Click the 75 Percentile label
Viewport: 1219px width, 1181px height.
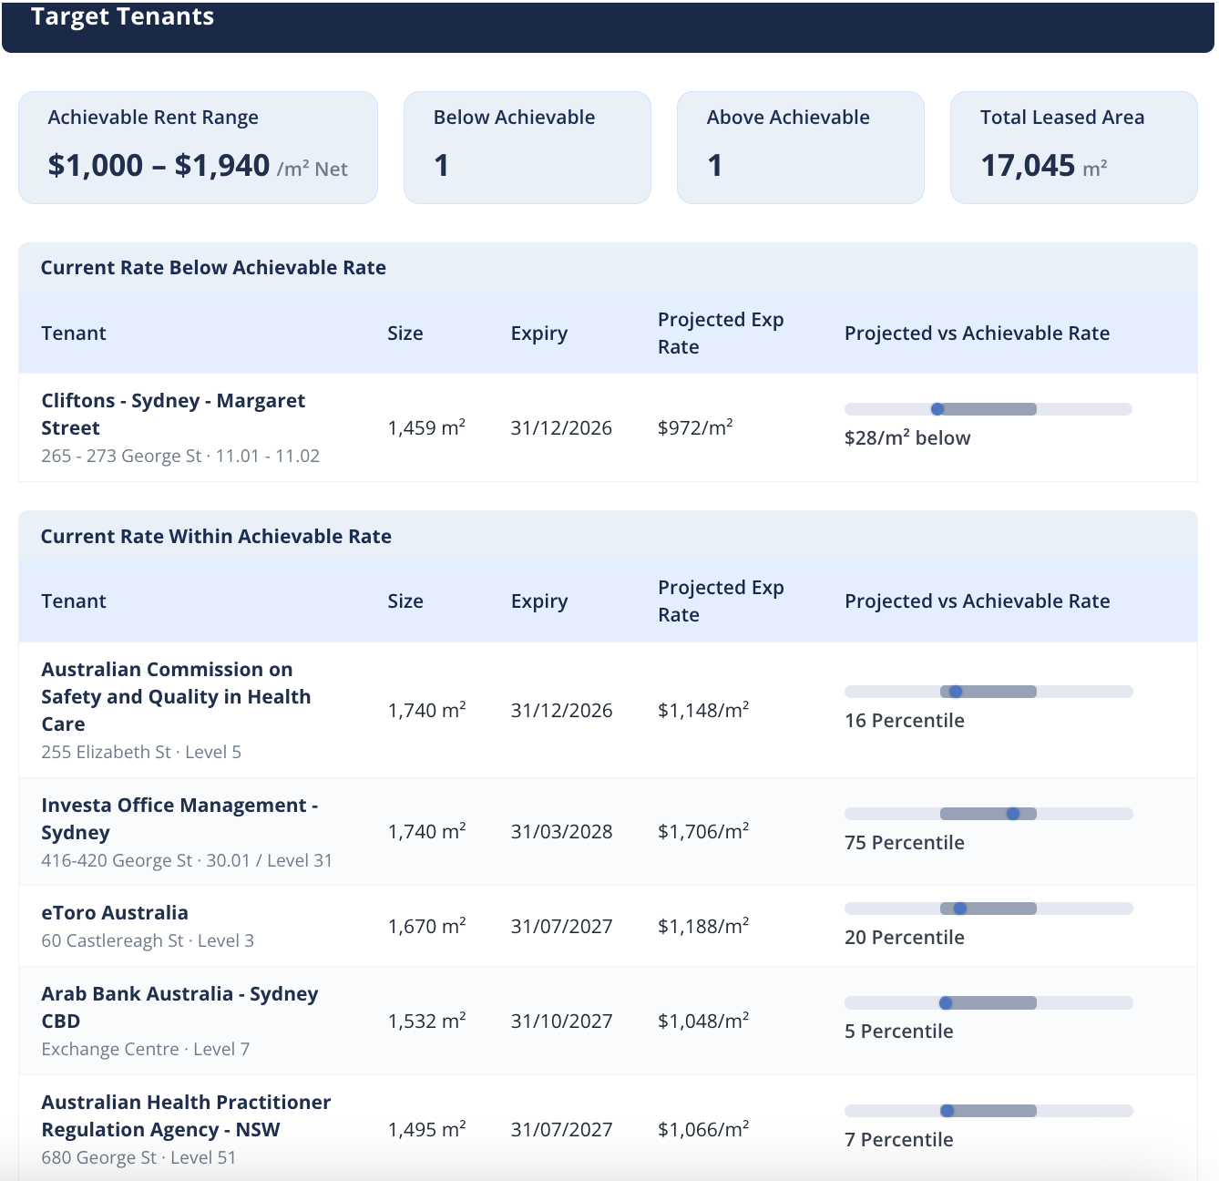(x=905, y=843)
